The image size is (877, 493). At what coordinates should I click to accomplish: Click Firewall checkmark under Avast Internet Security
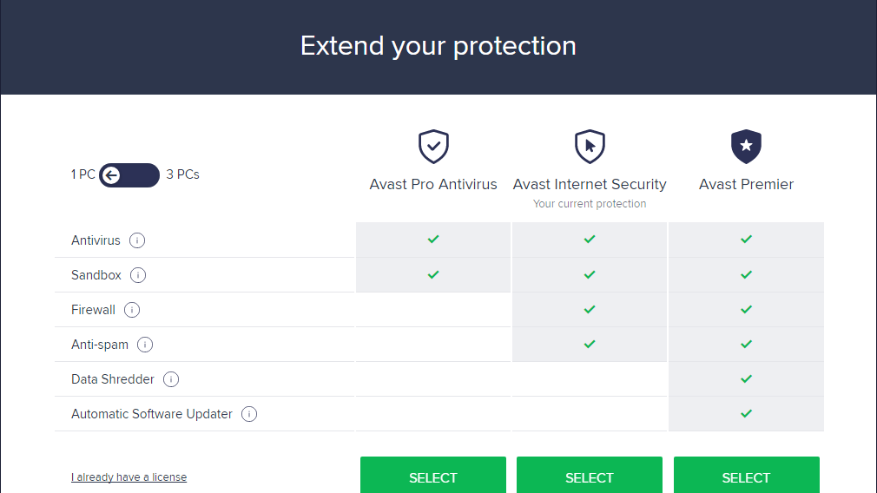(590, 310)
